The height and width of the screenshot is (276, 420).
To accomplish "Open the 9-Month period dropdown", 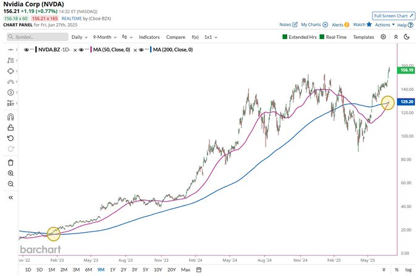I will click(x=105, y=37).
